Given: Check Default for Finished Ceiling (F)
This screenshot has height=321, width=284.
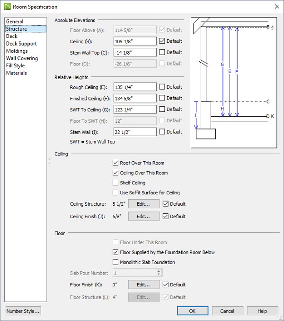Looking at the screenshot, I should click(162, 98).
